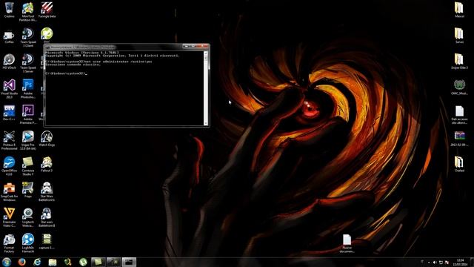Select the Star Wars Battlefront II shortcut
The image size is (474, 267).
[x=47, y=217]
